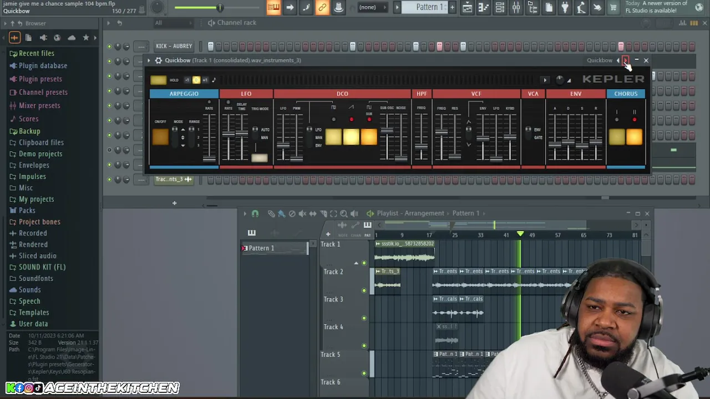
Task: Click the green playhead marker in the Playlist
Action: (520, 234)
